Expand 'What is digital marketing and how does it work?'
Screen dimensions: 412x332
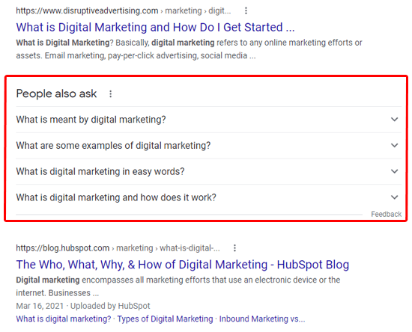(x=209, y=197)
